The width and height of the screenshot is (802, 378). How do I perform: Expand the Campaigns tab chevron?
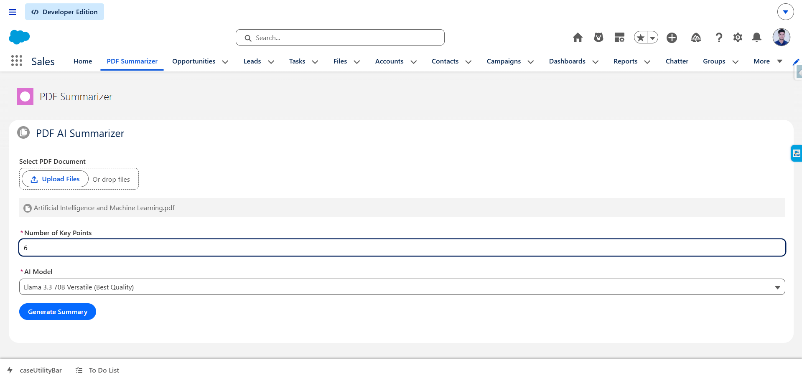[x=531, y=62]
